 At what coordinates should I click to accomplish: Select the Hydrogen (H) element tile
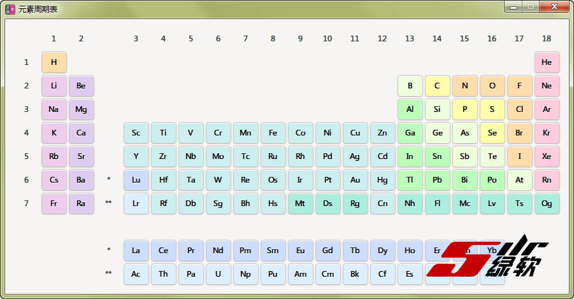click(54, 62)
